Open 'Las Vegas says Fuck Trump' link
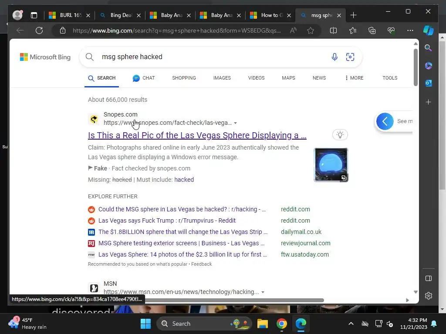 [x=167, y=220]
